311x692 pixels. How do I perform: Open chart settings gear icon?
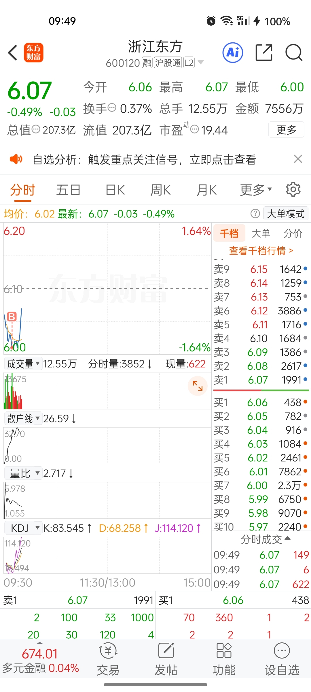pos(293,189)
